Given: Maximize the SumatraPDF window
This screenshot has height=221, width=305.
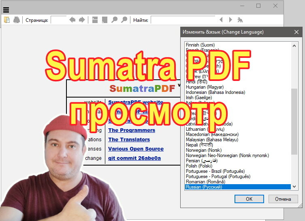Looking at the screenshot, I should [x=258, y=6].
